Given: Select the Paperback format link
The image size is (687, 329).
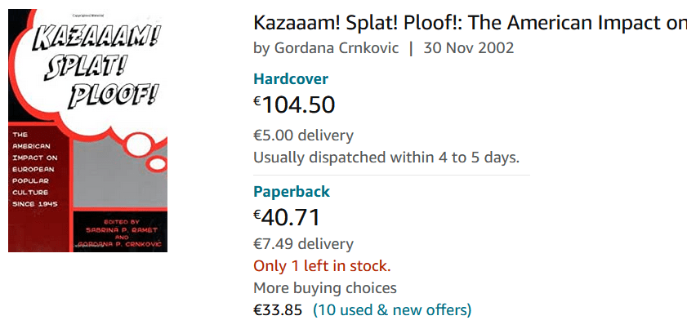Looking at the screenshot, I should [292, 192].
